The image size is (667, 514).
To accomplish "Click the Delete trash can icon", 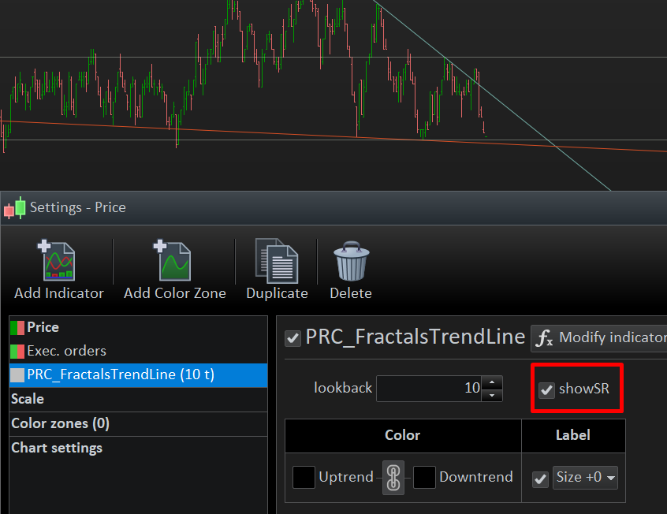I will [350, 261].
